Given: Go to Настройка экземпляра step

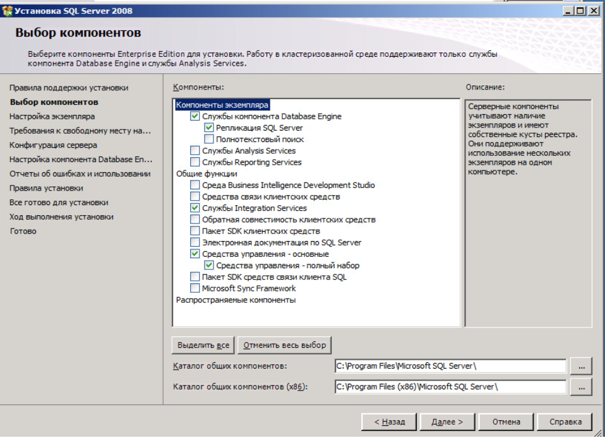Looking at the screenshot, I should (x=52, y=117).
